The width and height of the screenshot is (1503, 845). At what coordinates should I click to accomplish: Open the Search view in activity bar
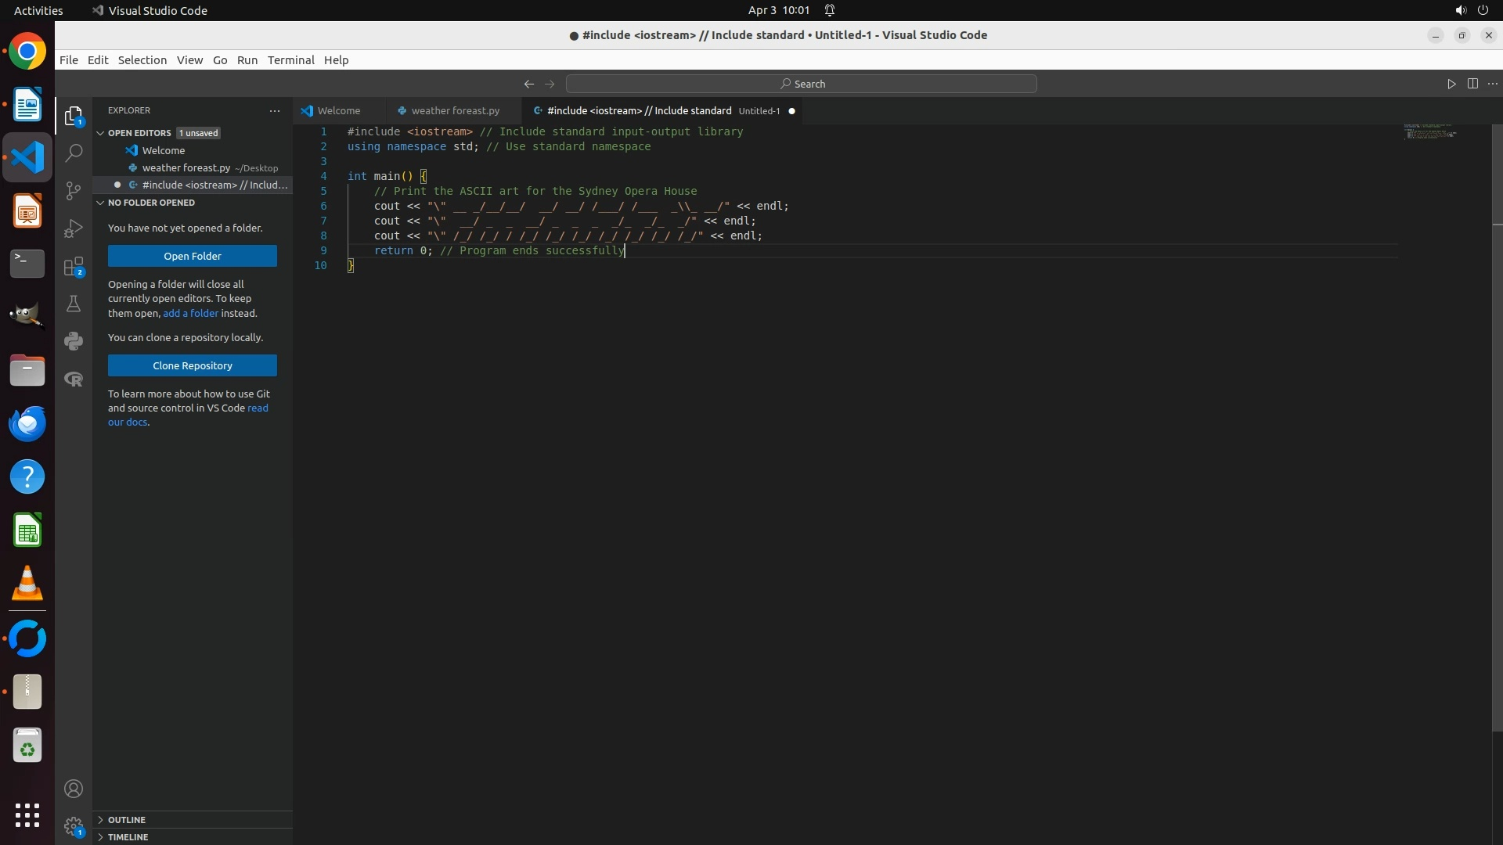74,153
